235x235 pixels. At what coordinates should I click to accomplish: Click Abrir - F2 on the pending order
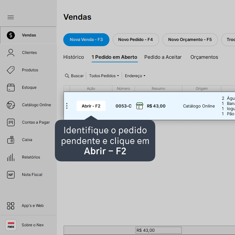coord(91,106)
